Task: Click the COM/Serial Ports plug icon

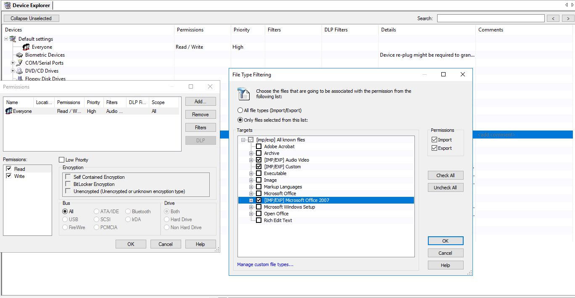Action: pos(19,63)
